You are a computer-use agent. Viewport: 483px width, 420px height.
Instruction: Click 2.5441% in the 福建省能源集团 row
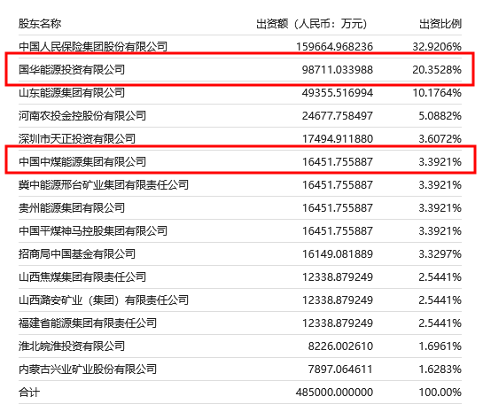[x=440, y=323]
